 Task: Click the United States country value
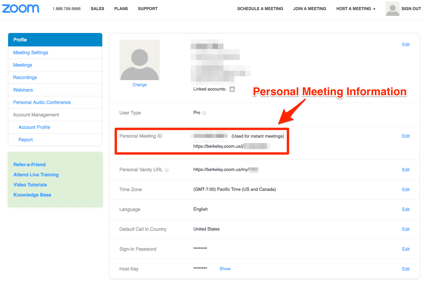point(207,229)
